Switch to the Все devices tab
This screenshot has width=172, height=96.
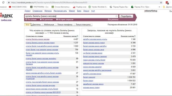pyautogui.click(x=27, y=25)
